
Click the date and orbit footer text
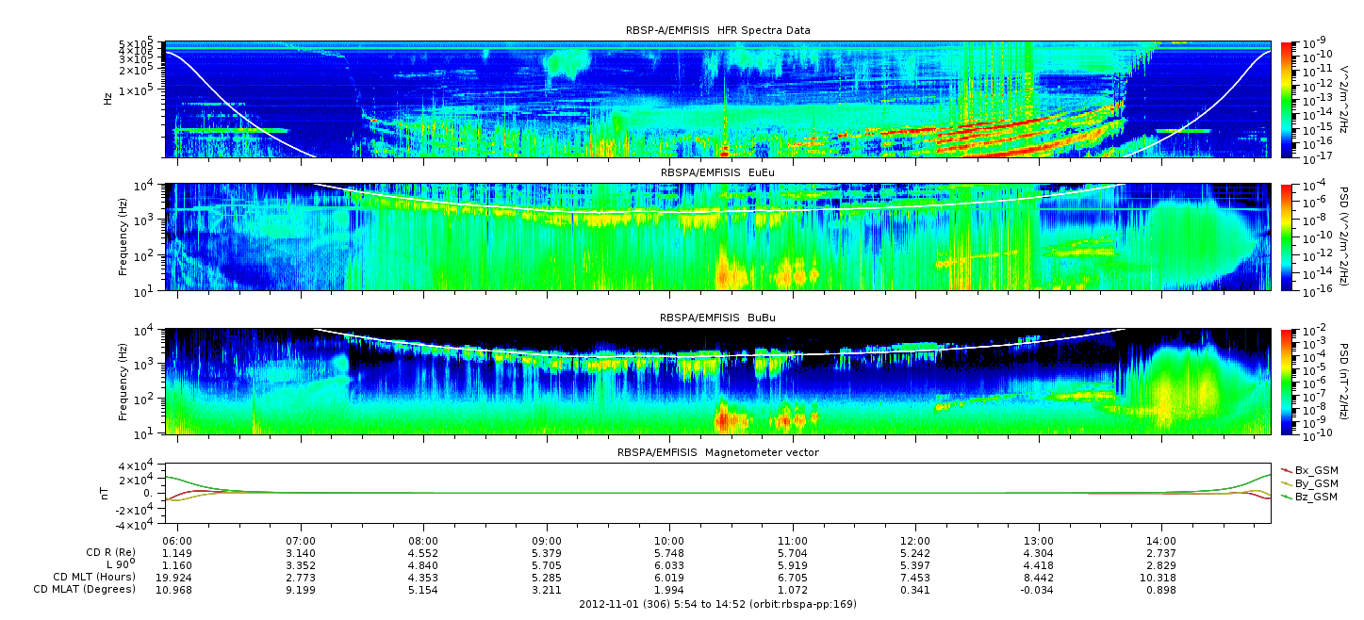pos(717,604)
